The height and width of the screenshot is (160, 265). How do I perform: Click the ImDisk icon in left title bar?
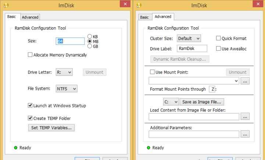(x=6, y=6)
